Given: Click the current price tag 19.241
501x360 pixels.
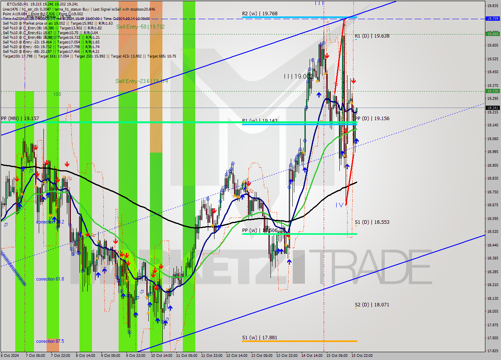Looking at the screenshot, I should pos(492,108).
